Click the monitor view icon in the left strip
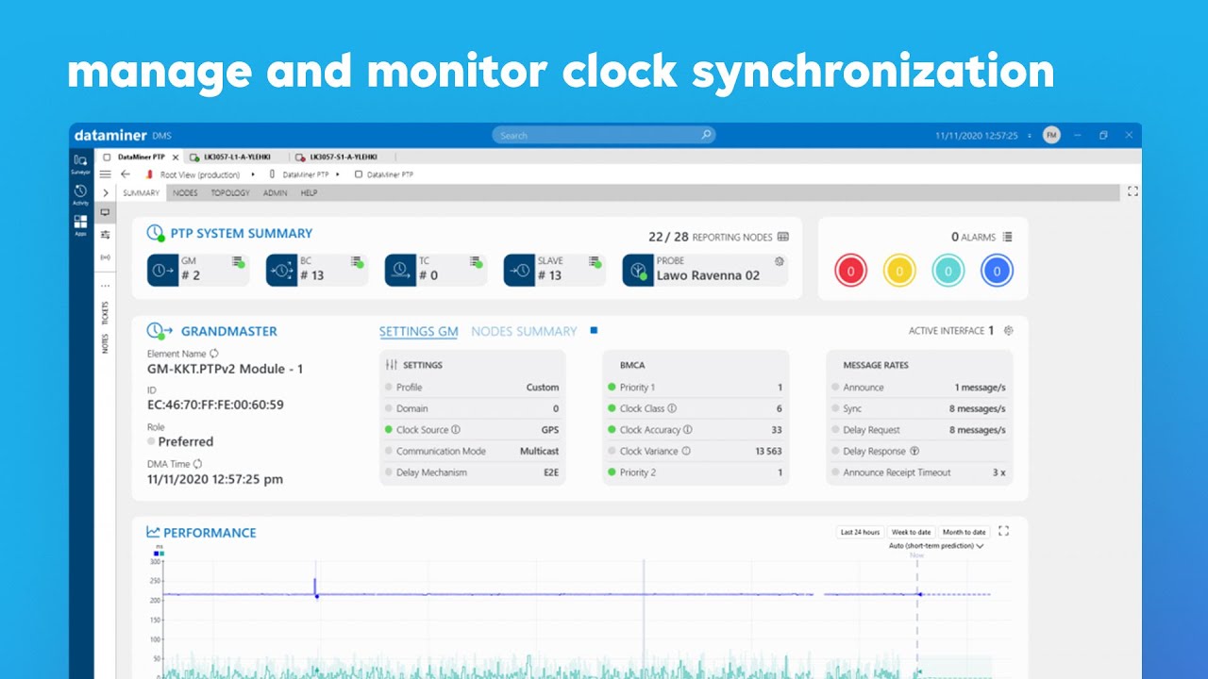This screenshot has width=1208, height=679. [106, 213]
